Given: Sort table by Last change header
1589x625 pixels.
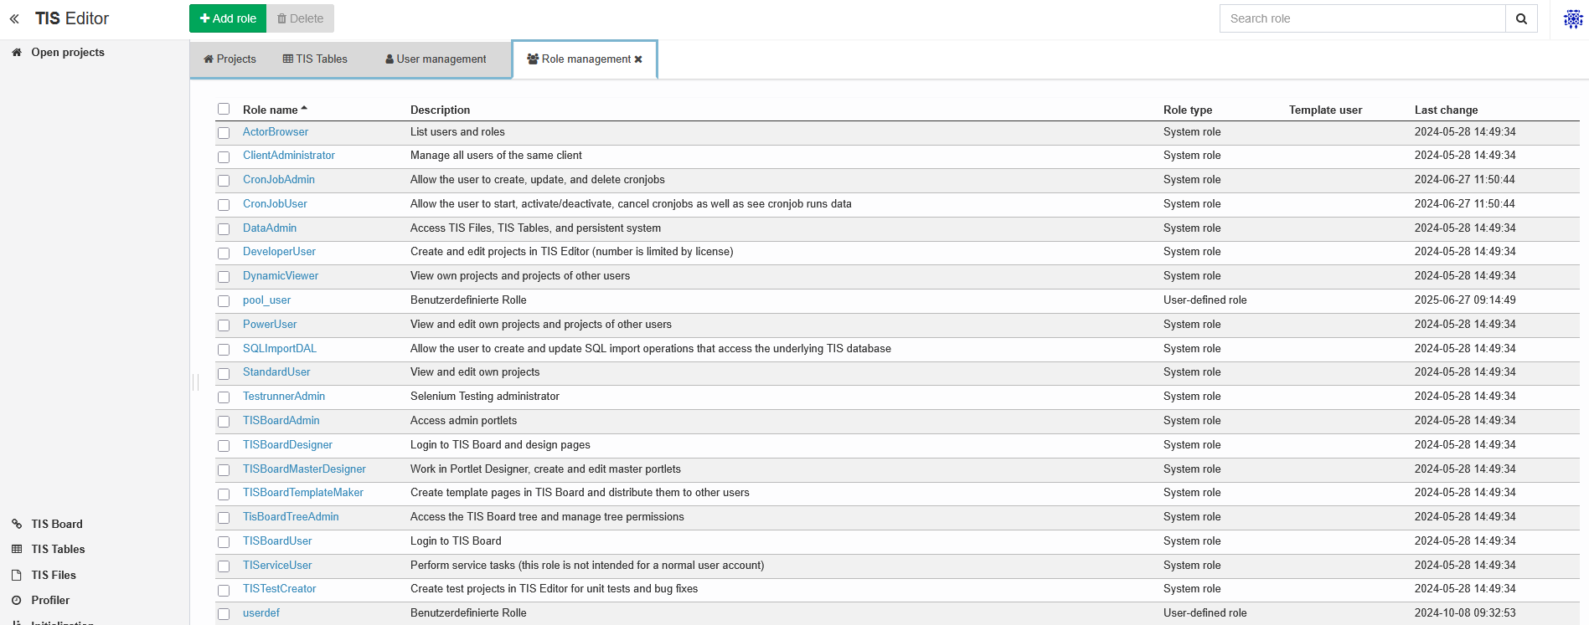Looking at the screenshot, I should (1446, 110).
